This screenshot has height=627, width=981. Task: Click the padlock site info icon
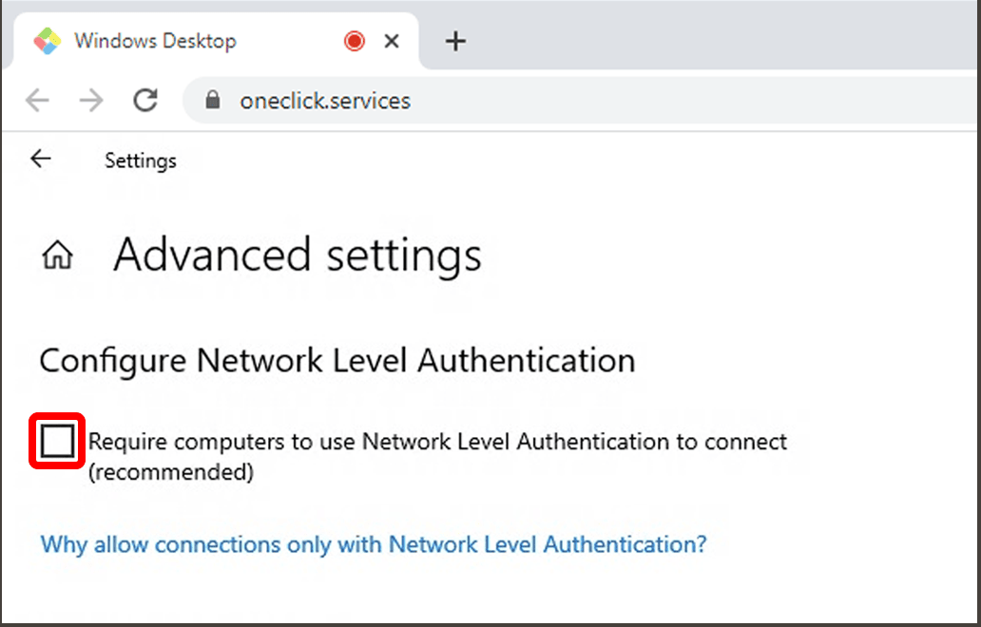[212, 100]
